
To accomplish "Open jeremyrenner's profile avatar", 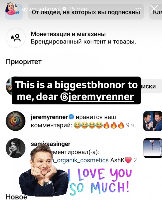I will [x=16, y=121].
